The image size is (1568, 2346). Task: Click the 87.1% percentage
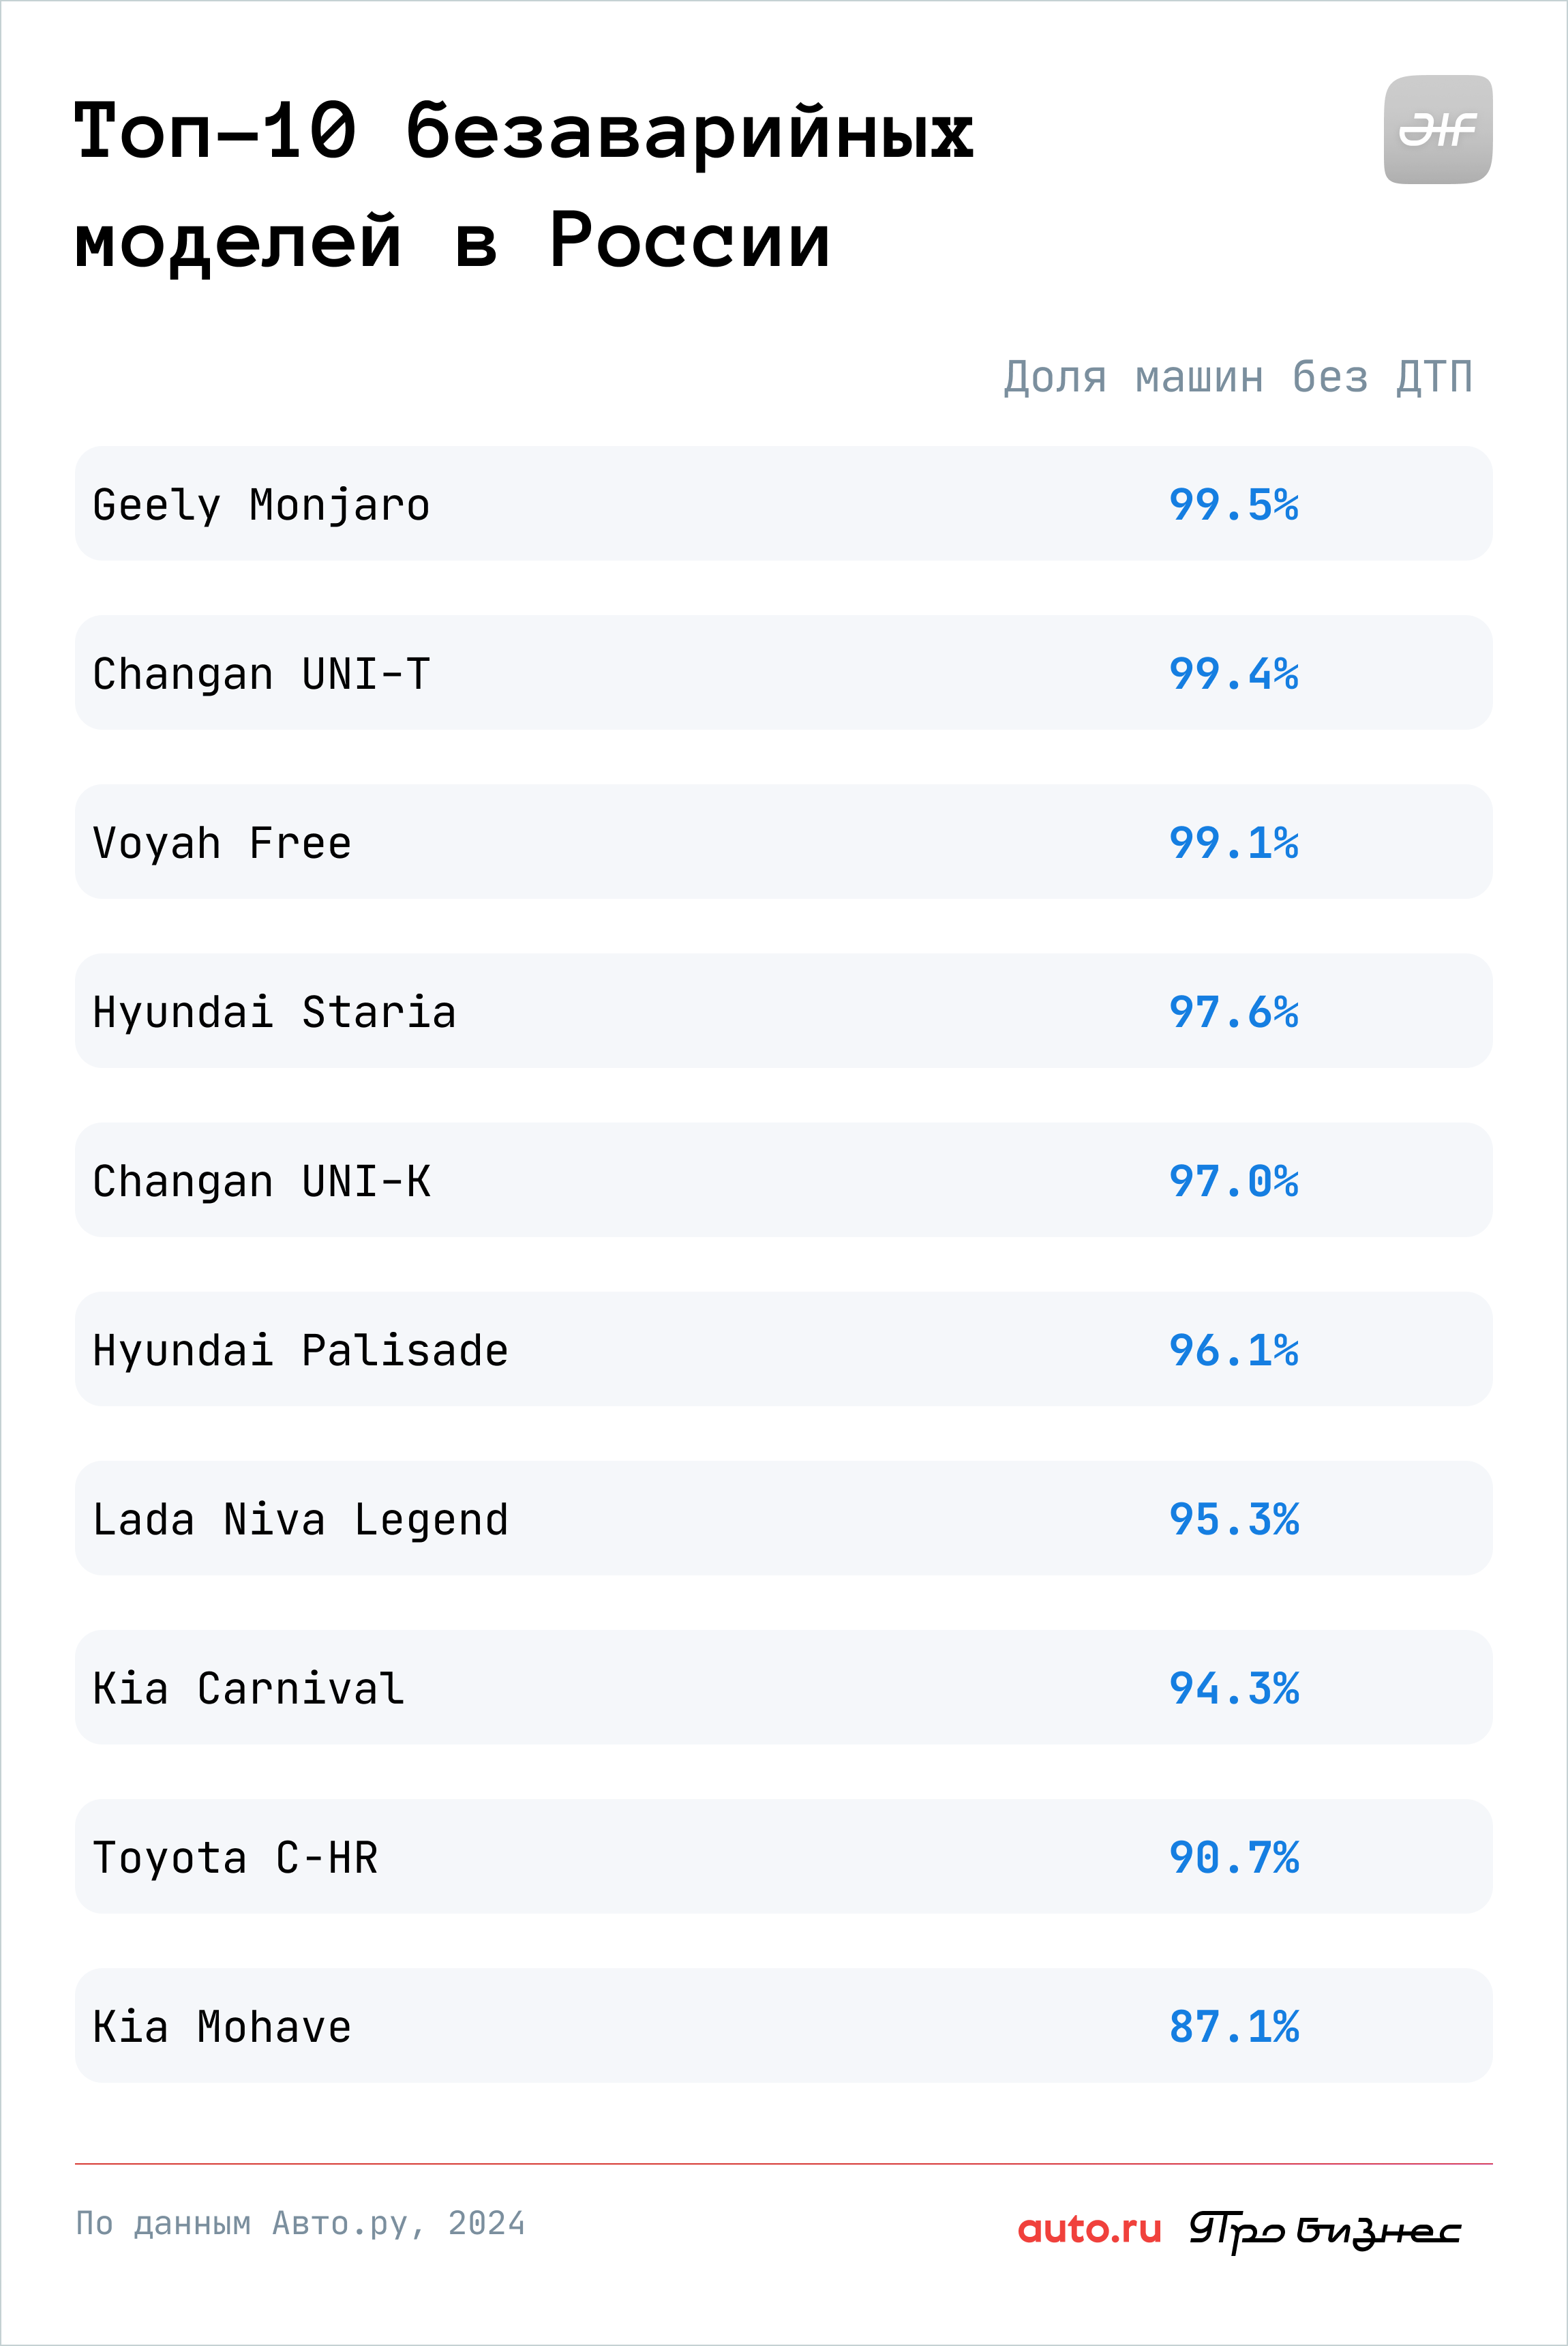click(1234, 2027)
